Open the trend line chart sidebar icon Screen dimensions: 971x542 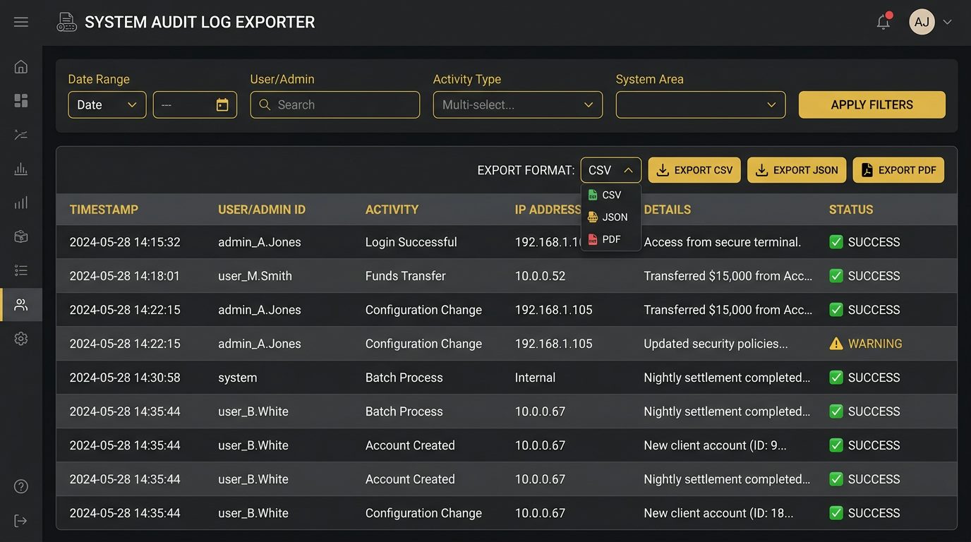[x=21, y=135]
